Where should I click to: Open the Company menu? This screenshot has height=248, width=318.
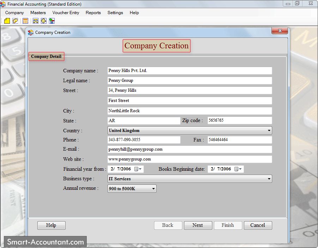point(14,13)
